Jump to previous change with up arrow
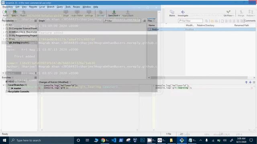257x144 pixels. [246, 82]
